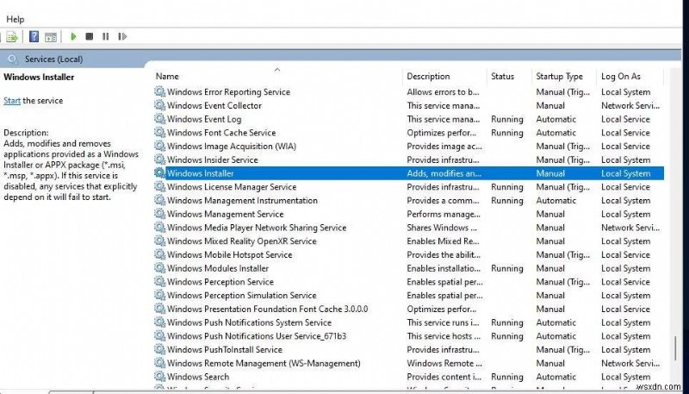
Task: Select Windows Perception Simulation Service name
Action: (x=242, y=296)
